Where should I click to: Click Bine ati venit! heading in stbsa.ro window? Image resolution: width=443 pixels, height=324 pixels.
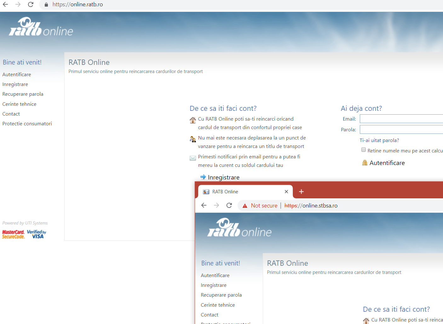(221, 263)
